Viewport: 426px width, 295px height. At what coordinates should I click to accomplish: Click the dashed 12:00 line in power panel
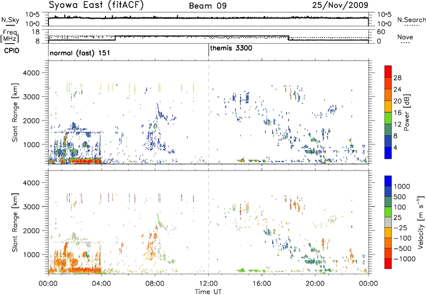point(209,112)
